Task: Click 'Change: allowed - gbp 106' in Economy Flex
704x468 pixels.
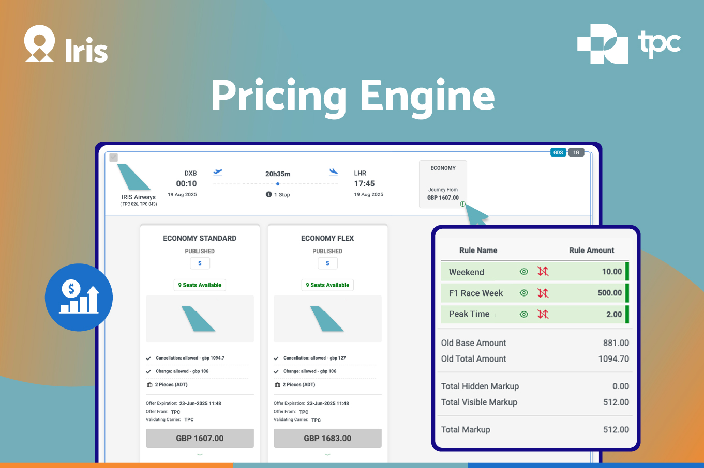Action: [x=310, y=371]
